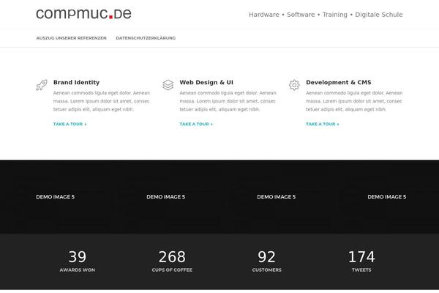The image size is (439, 293).
Task: Click the 39 Awards Won counter
Action: pyautogui.click(x=78, y=261)
